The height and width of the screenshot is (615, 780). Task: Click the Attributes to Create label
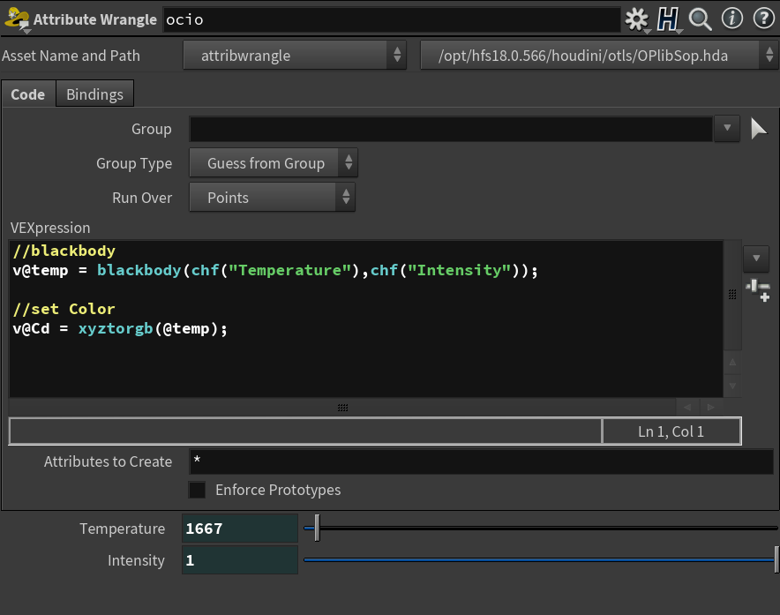(108, 461)
